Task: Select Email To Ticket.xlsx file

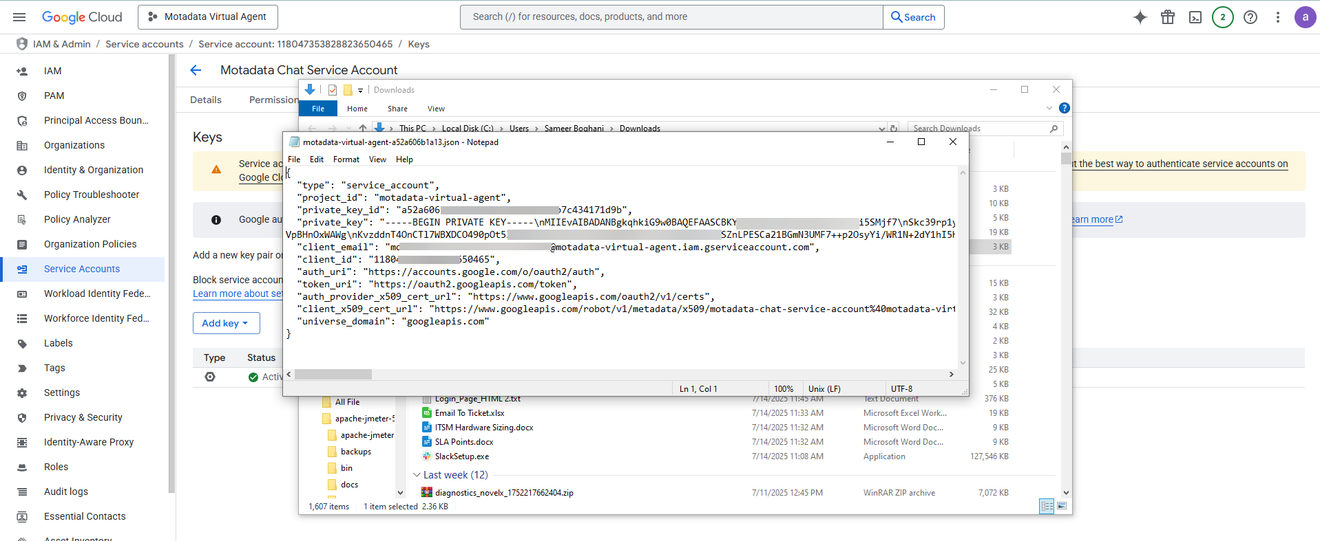Action: (470, 413)
